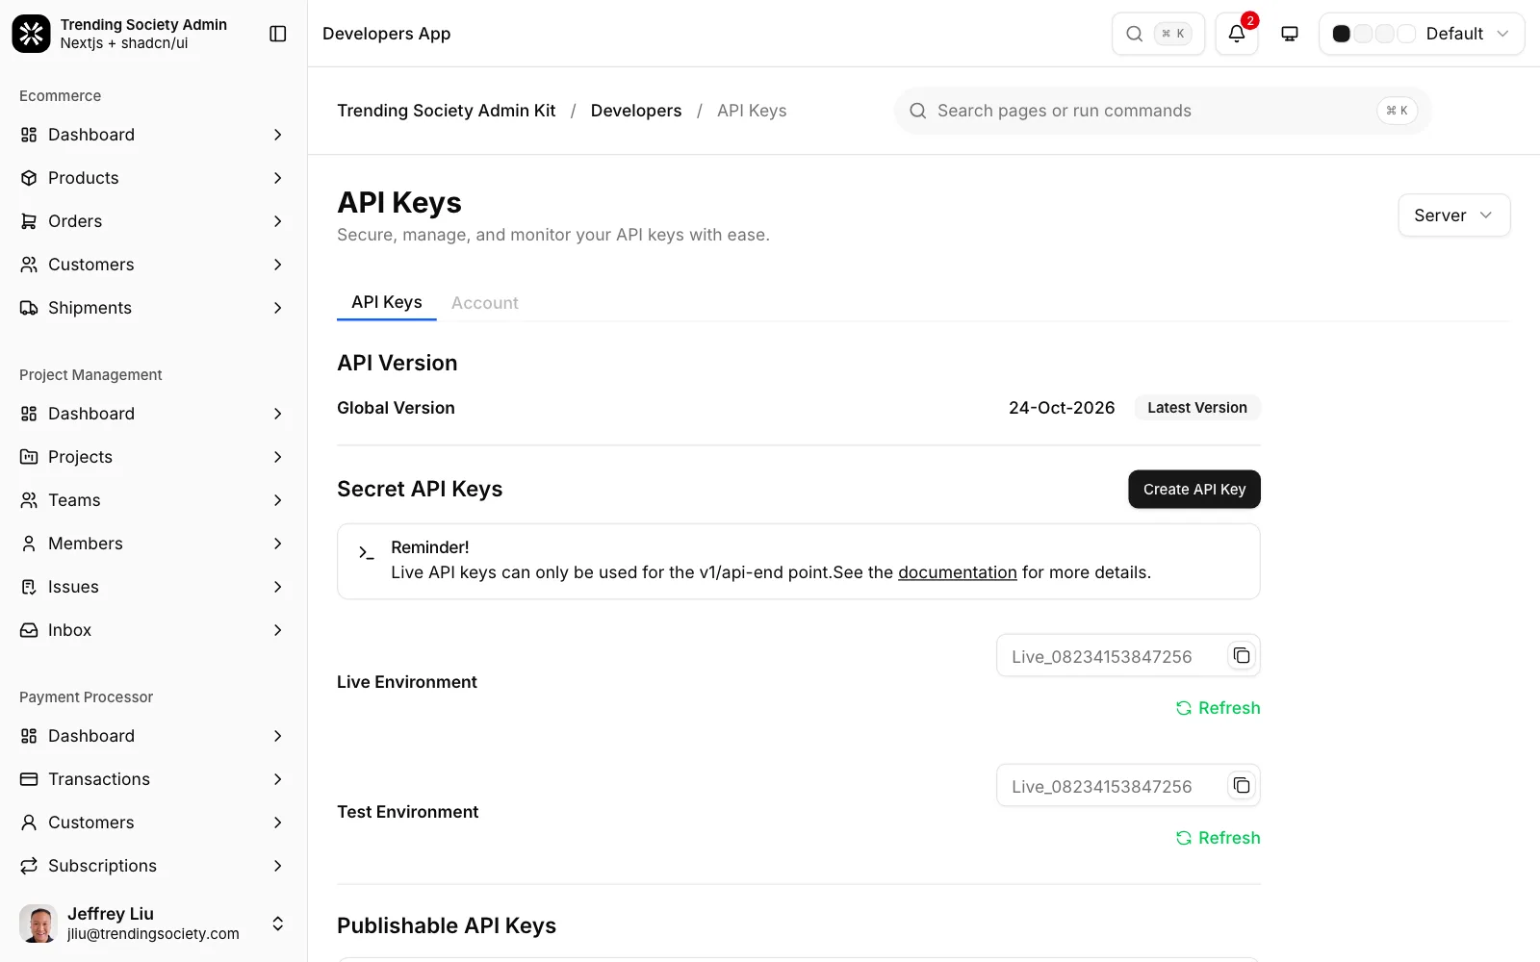The height and width of the screenshot is (962, 1540).
Task: Click the Projects icon in sidebar
Action: coord(29,457)
